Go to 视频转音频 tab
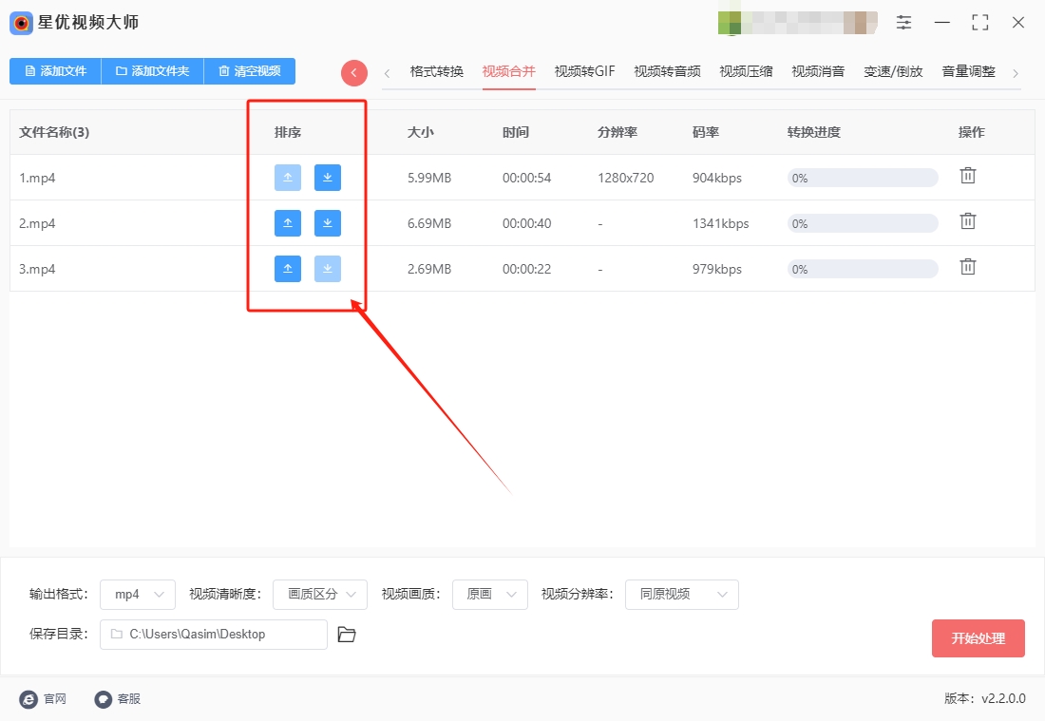This screenshot has height=722, width=1045. [x=667, y=71]
